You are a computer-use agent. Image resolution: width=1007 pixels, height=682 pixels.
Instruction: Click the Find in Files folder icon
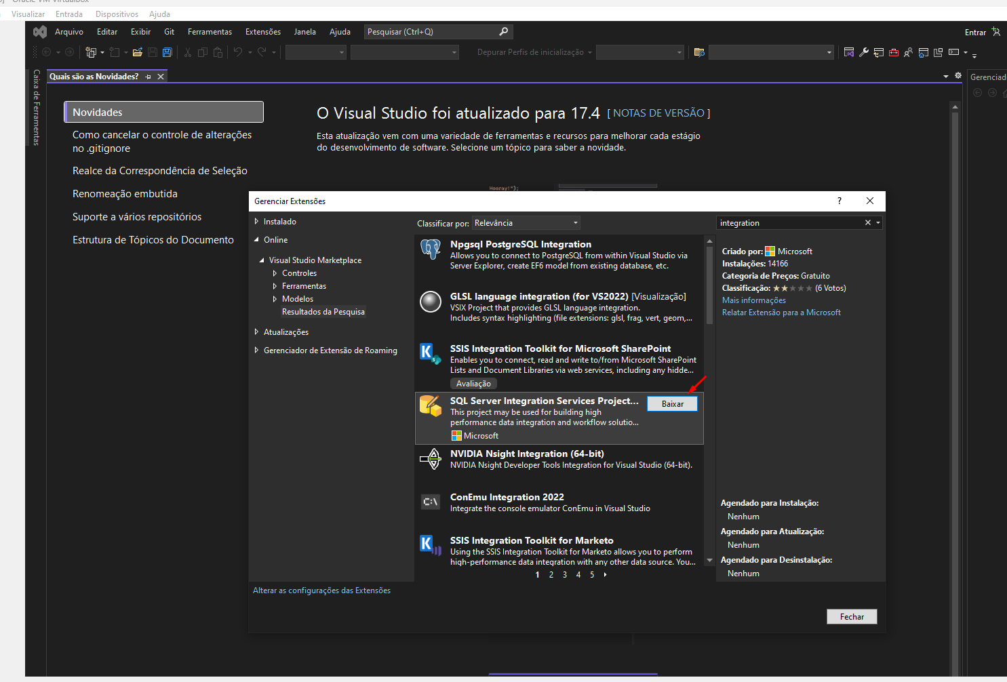pos(699,52)
